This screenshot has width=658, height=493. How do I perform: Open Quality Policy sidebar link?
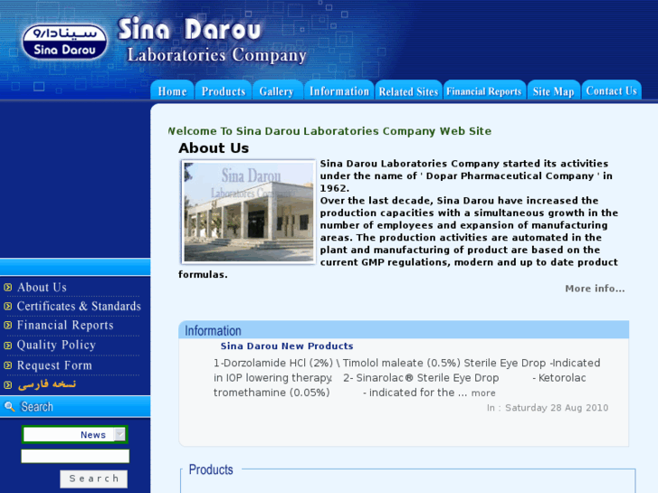pyautogui.click(x=56, y=346)
